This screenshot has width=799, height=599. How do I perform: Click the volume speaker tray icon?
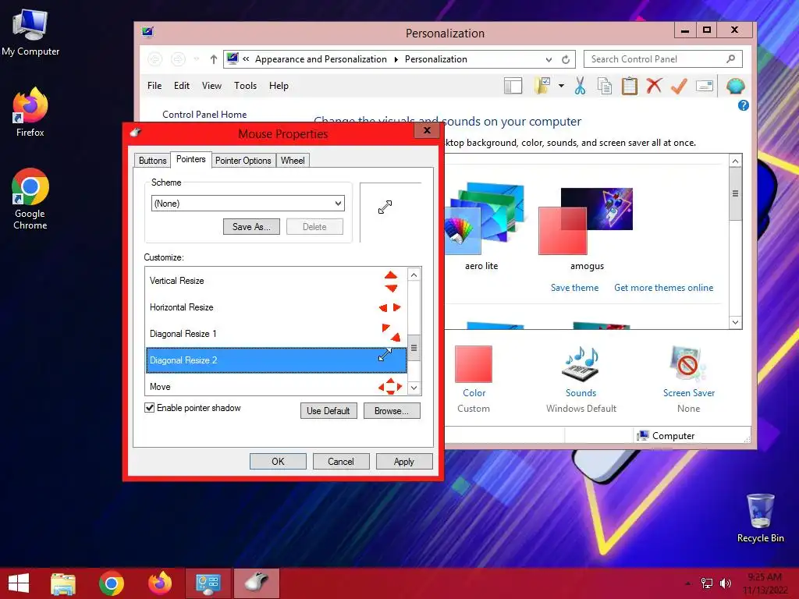point(725,583)
